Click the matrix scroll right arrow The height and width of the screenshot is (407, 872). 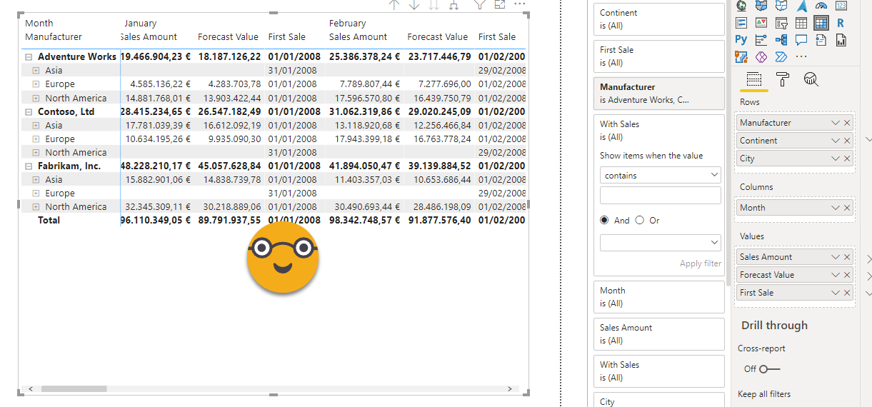click(x=509, y=389)
